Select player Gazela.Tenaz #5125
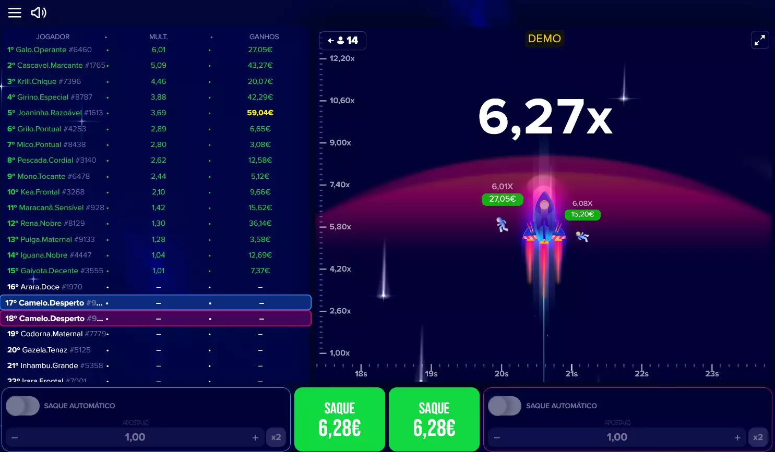The image size is (775, 452). [49, 350]
